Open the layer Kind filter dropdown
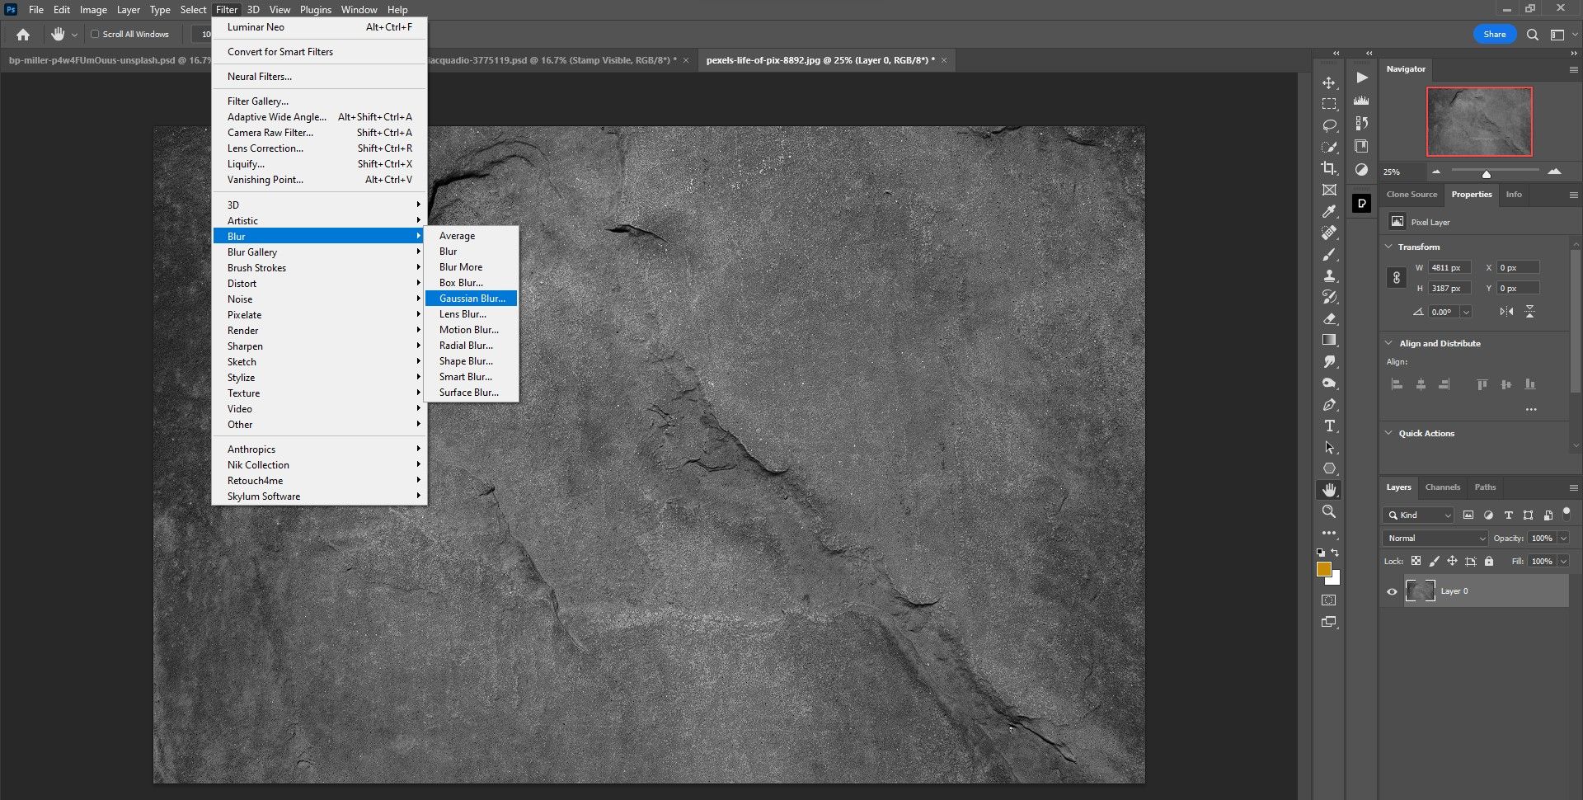This screenshot has width=1583, height=800. coord(1418,515)
